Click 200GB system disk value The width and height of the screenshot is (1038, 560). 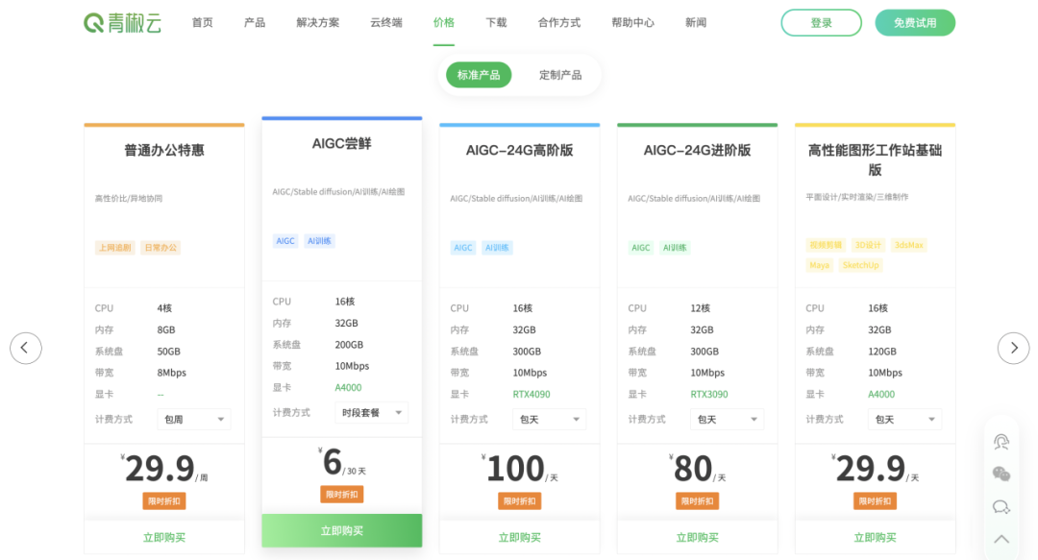click(x=349, y=344)
